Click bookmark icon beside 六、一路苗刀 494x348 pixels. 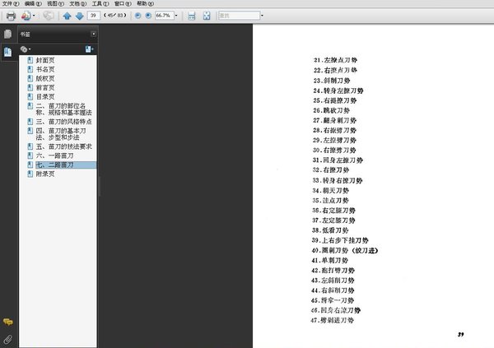[30, 155]
